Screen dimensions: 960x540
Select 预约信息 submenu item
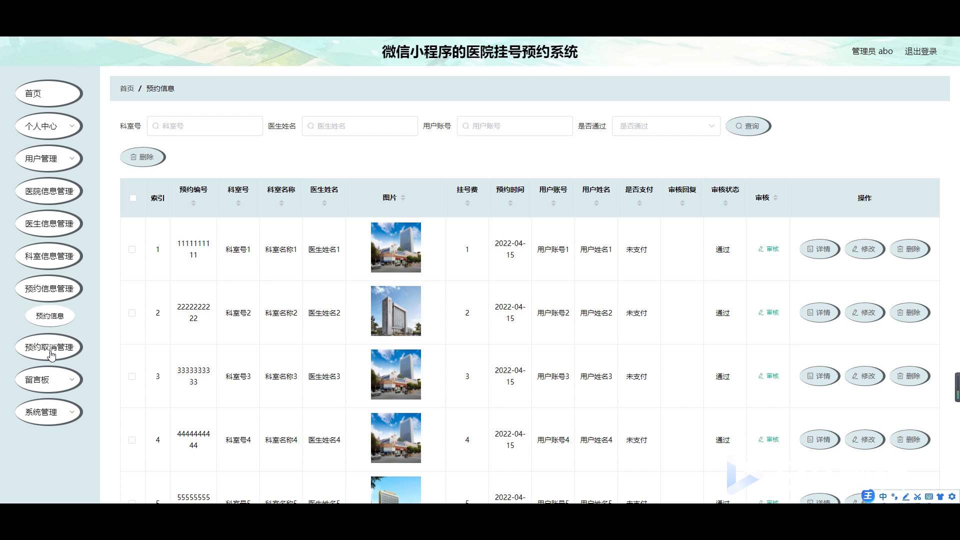click(x=50, y=316)
